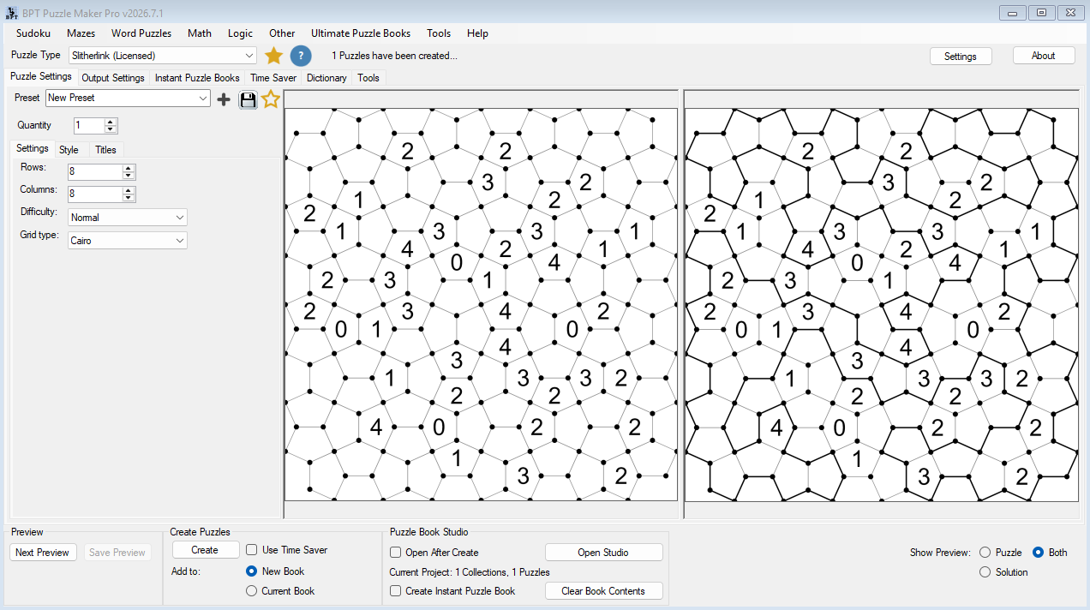
Task: Open the Math menu
Action: [200, 33]
